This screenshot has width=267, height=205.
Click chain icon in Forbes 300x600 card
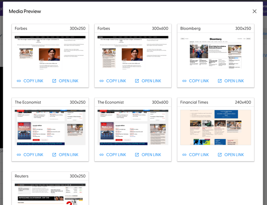pos(102,81)
